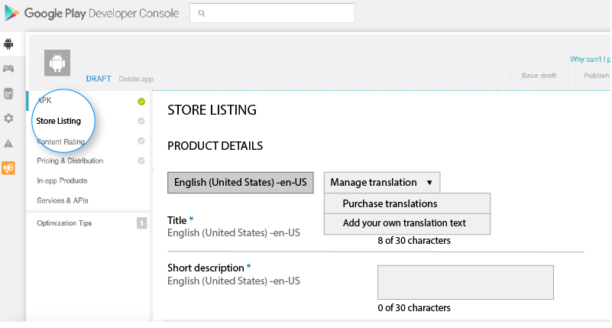Open the APK section

(x=44, y=100)
